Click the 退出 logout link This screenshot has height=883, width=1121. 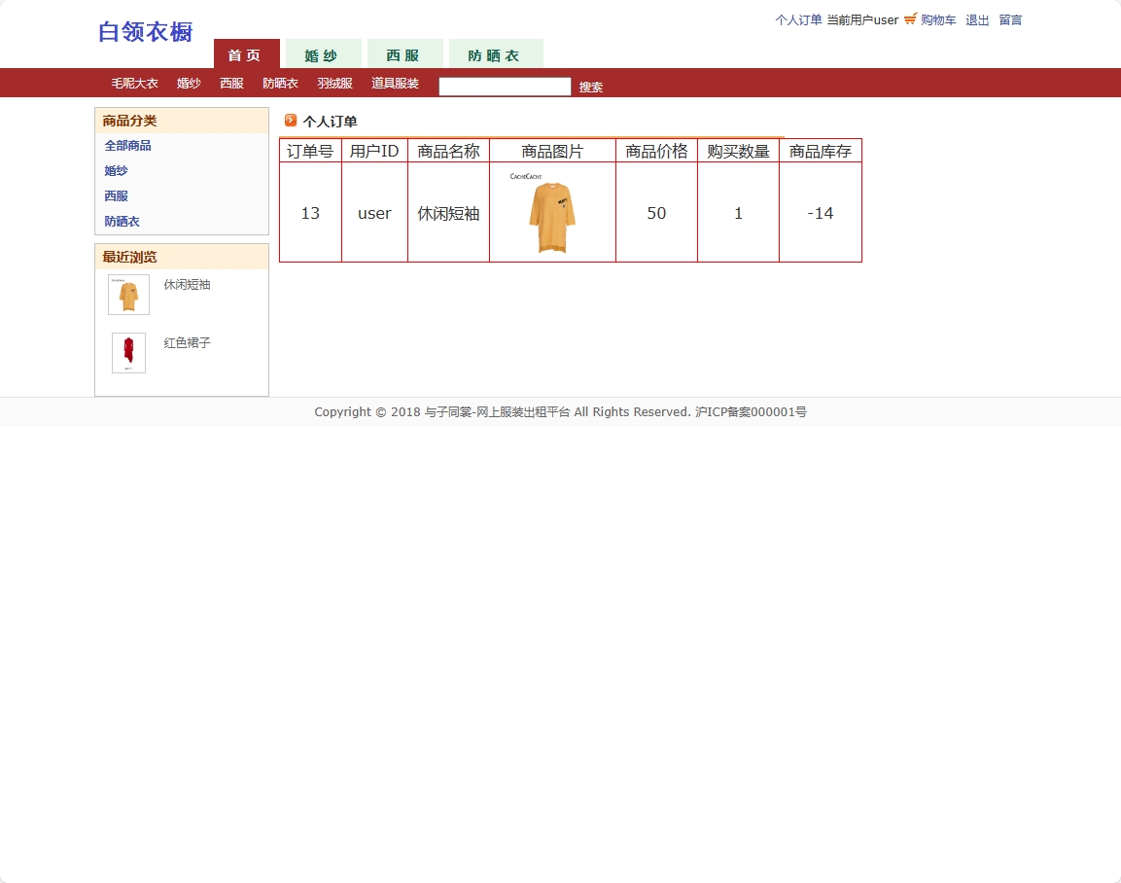point(975,19)
